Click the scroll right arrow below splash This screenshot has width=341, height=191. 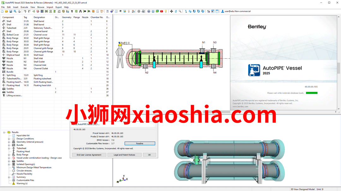336,112
